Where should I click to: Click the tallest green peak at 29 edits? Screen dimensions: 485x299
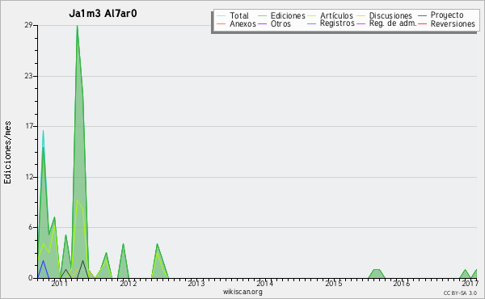(x=77, y=26)
